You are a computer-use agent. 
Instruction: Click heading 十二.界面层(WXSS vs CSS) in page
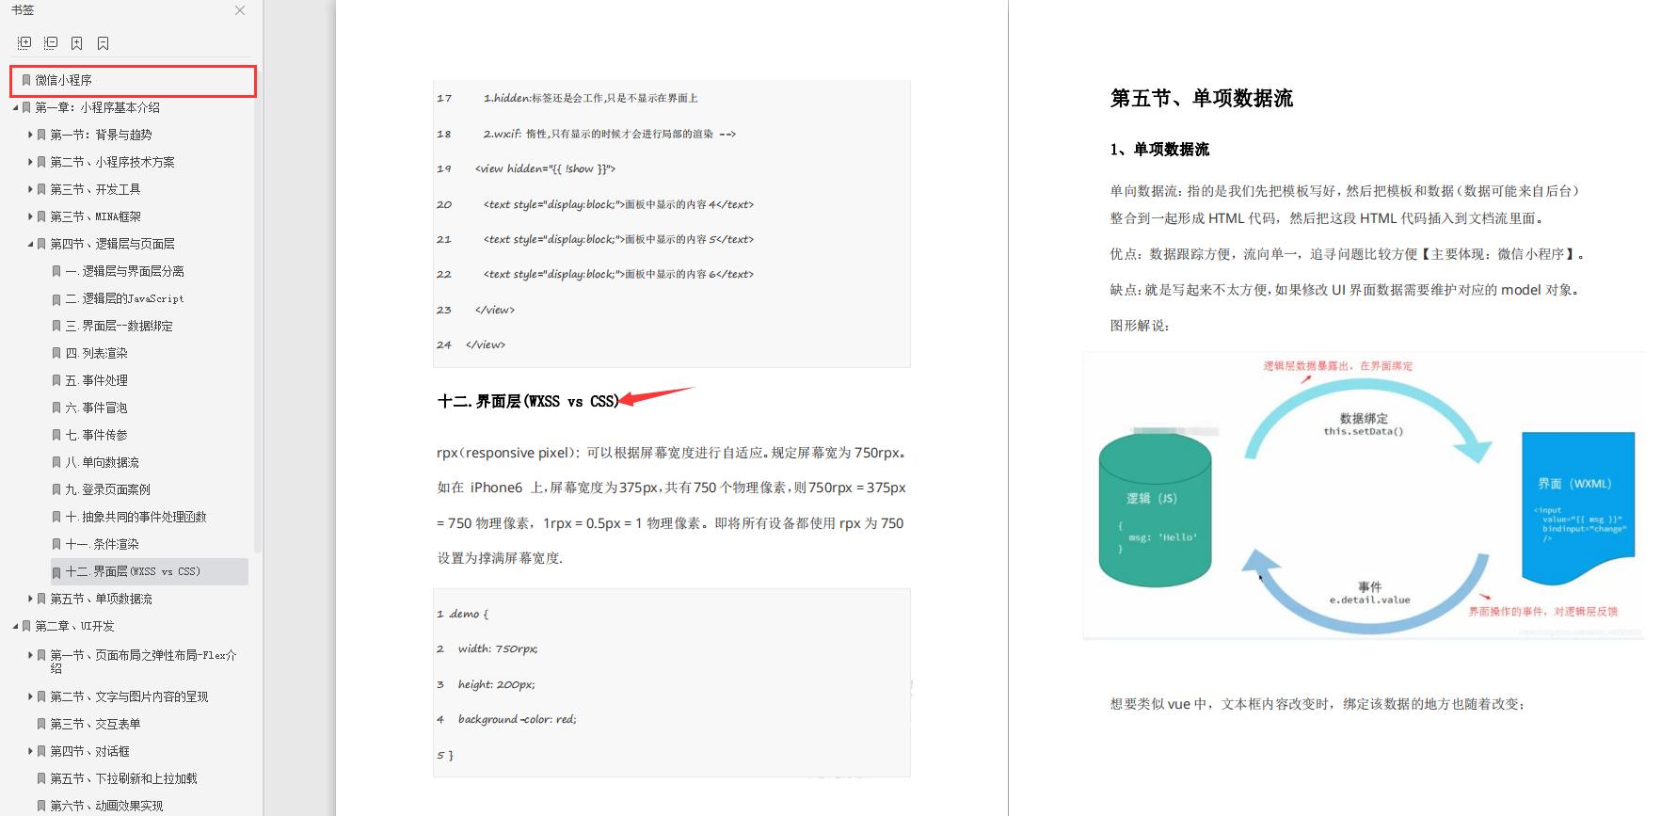click(x=528, y=402)
